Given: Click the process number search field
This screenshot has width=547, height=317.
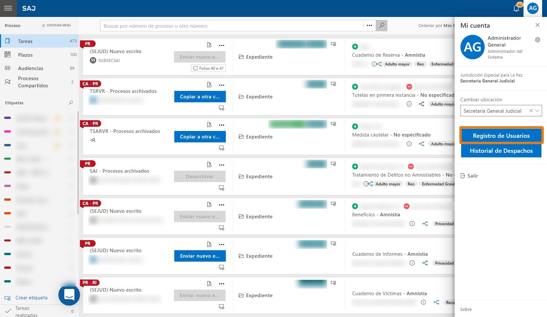Looking at the screenshot, I should point(232,26).
